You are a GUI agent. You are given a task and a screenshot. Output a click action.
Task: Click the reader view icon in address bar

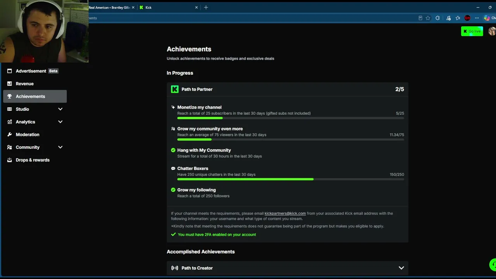[420, 18]
